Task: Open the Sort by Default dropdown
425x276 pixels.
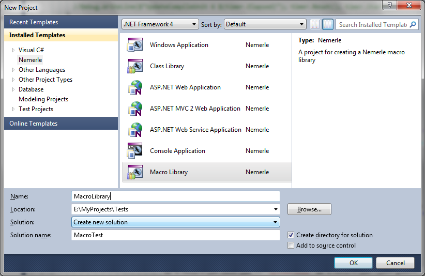Action: coord(265,24)
